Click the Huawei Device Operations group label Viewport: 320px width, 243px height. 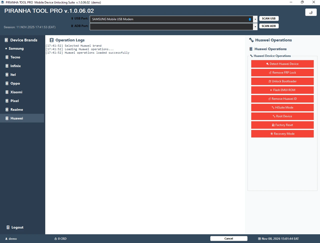coord(270,56)
